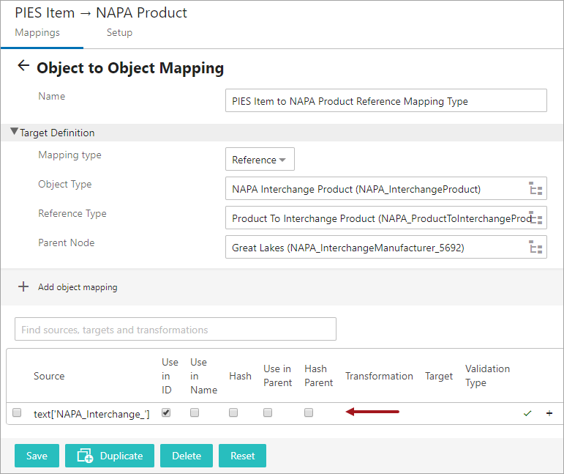This screenshot has height=474, width=564.
Task: Click the Use in Parent column header
Action: [278, 376]
